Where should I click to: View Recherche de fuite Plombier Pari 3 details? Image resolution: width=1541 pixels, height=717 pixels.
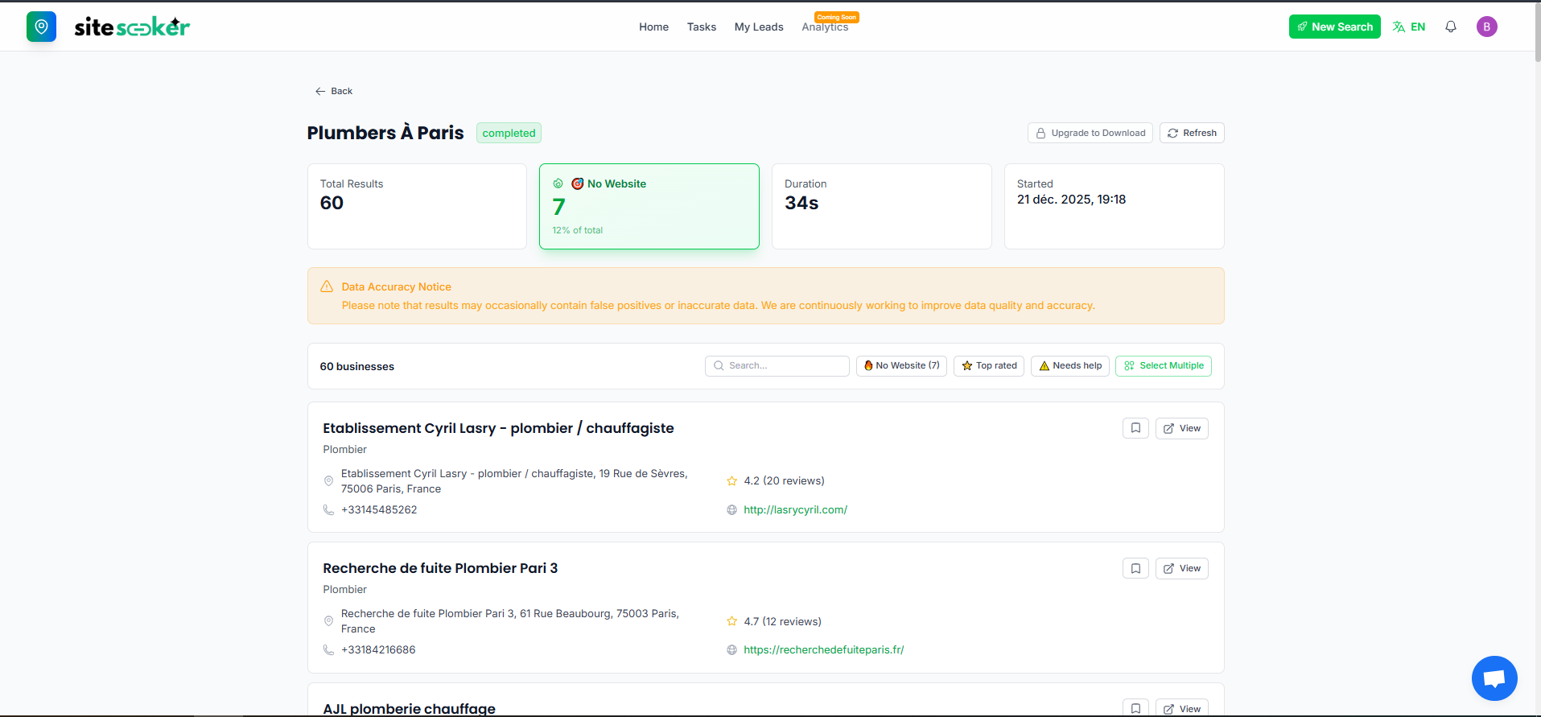1181,568
